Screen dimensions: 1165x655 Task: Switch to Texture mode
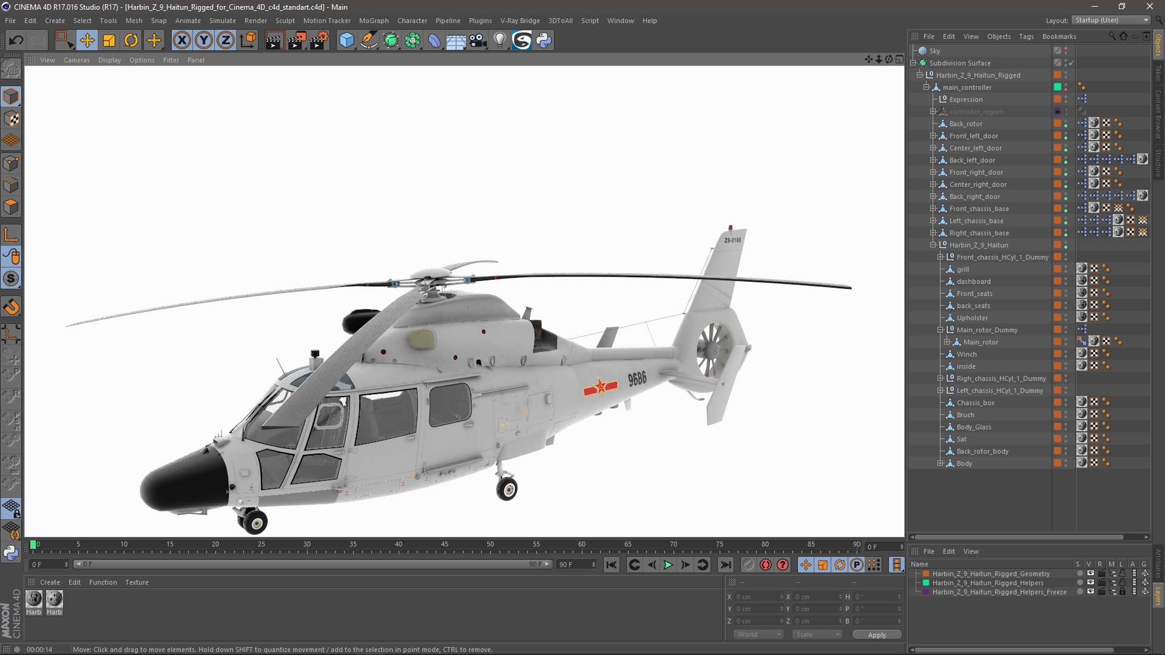tap(11, 119)
